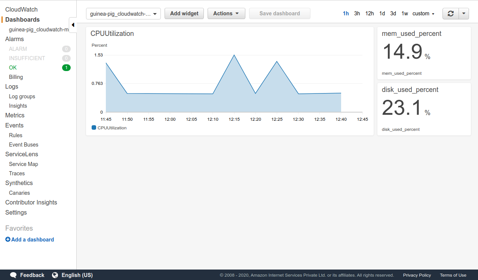Viewport: 478px width, 280px height.
Task: Collapse the navigation sidebar arrow
Action: click(73, 25)
